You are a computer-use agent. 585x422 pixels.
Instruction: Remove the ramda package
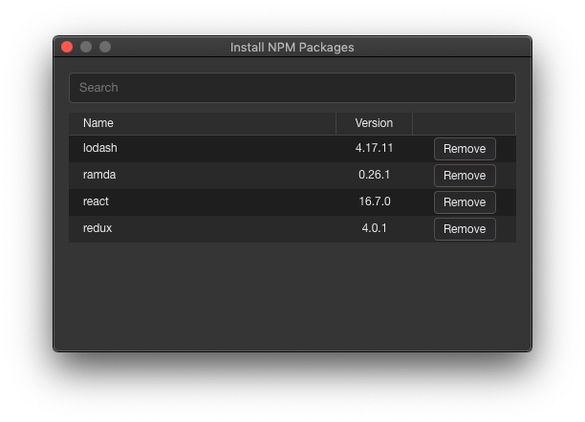pos(465,176)
